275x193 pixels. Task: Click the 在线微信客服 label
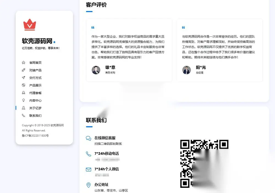[x=105, y=138]
